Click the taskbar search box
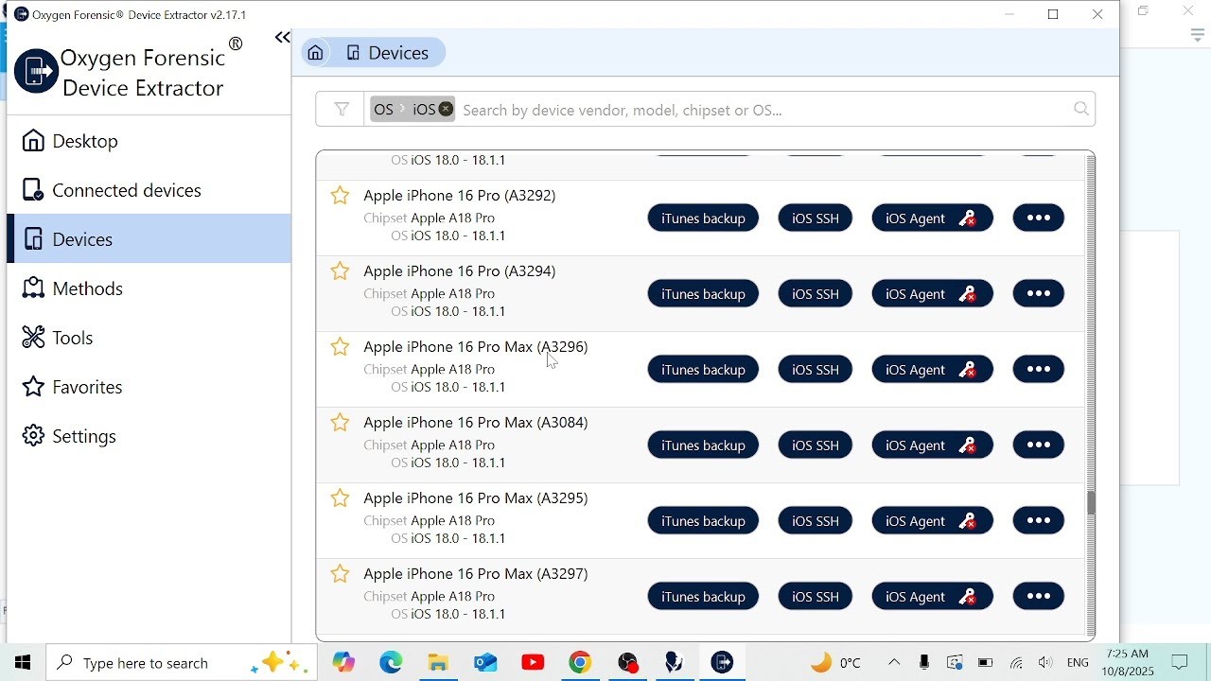The image size is (1211, 681). (x=182, y=663)
